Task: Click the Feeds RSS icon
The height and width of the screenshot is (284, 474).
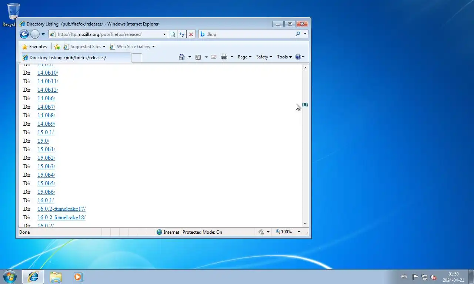Action: click(198, 57)
